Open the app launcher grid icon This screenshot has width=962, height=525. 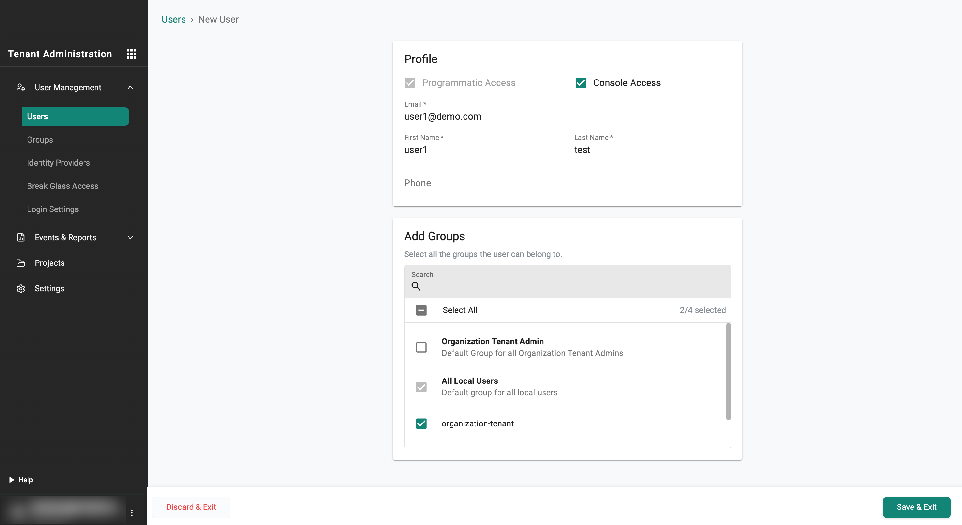(131, 54)
